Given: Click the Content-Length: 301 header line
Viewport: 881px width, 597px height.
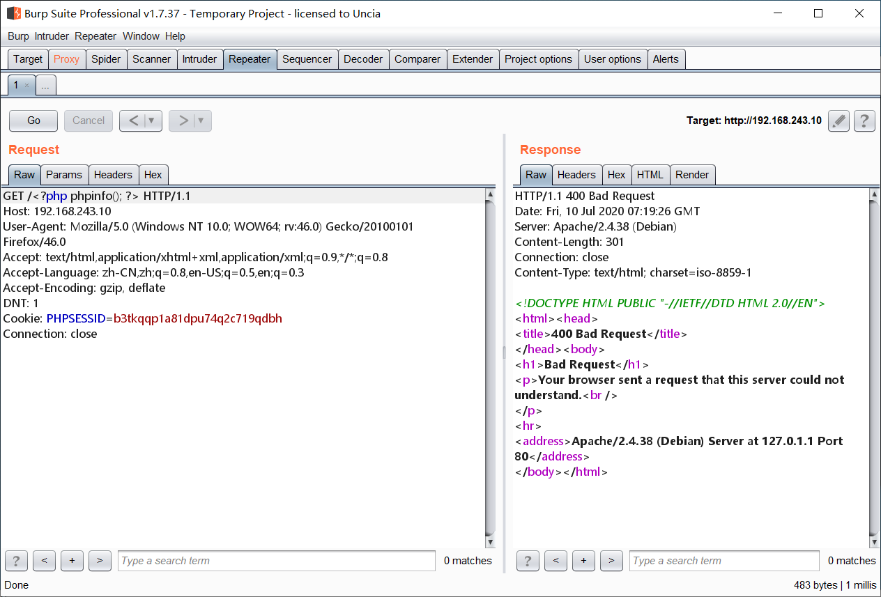Looking at the screenshot, I should 569,242.
